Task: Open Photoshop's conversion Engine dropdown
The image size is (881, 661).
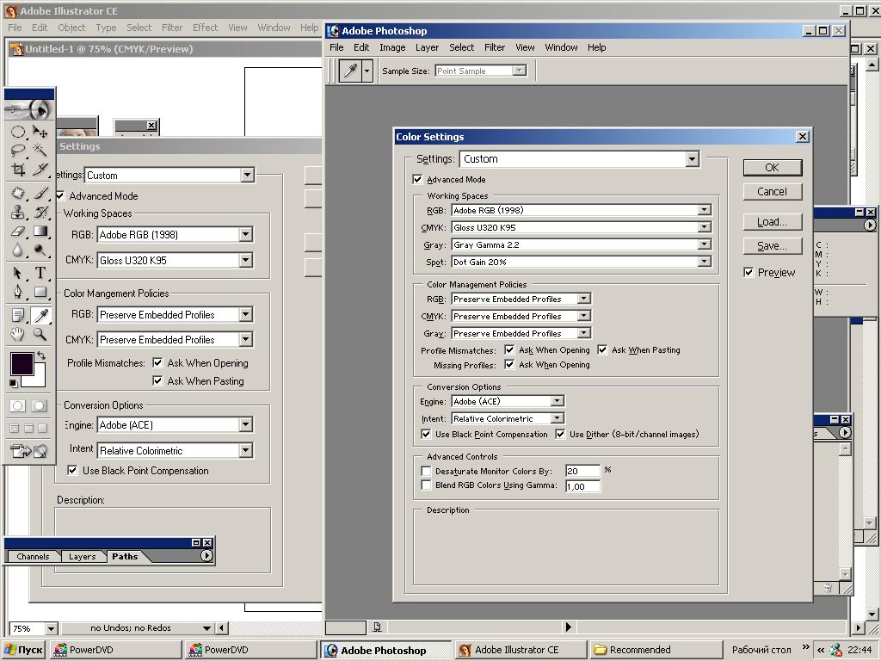Action: pos(508,401)
